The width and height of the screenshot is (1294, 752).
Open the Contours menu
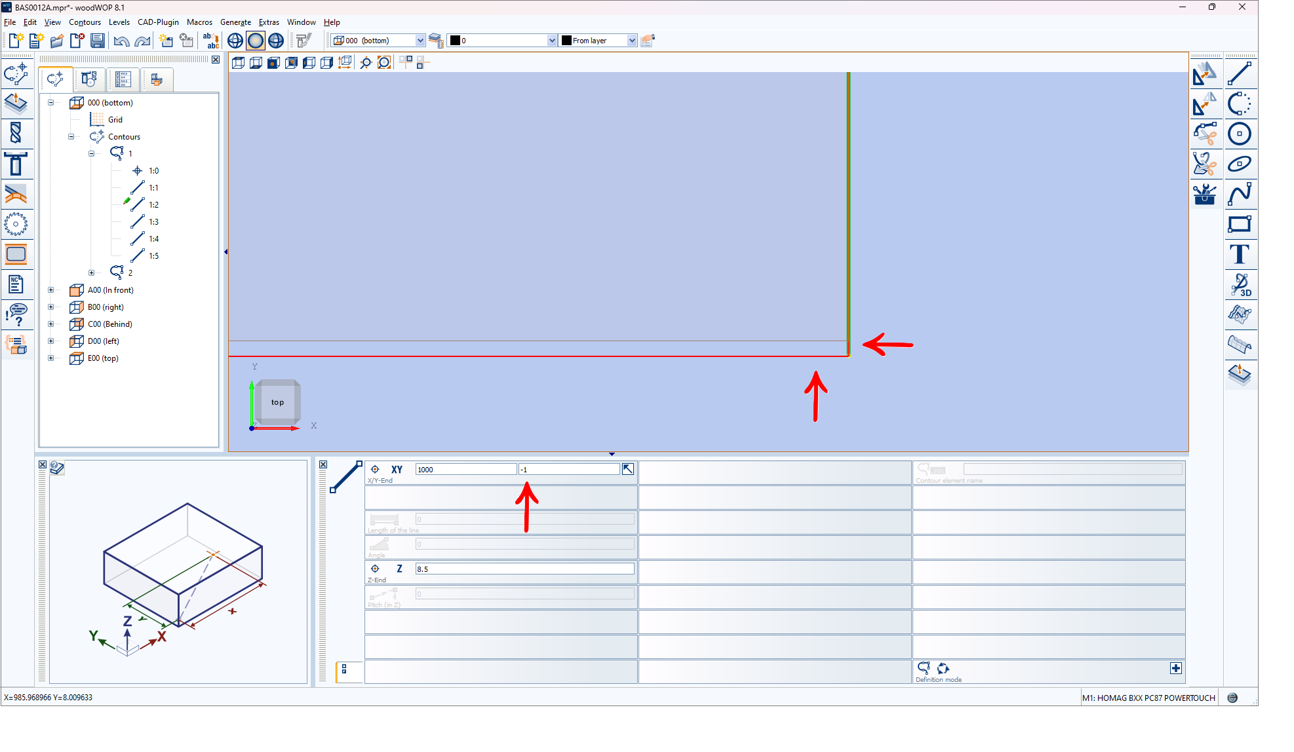(x=85, y=22)
